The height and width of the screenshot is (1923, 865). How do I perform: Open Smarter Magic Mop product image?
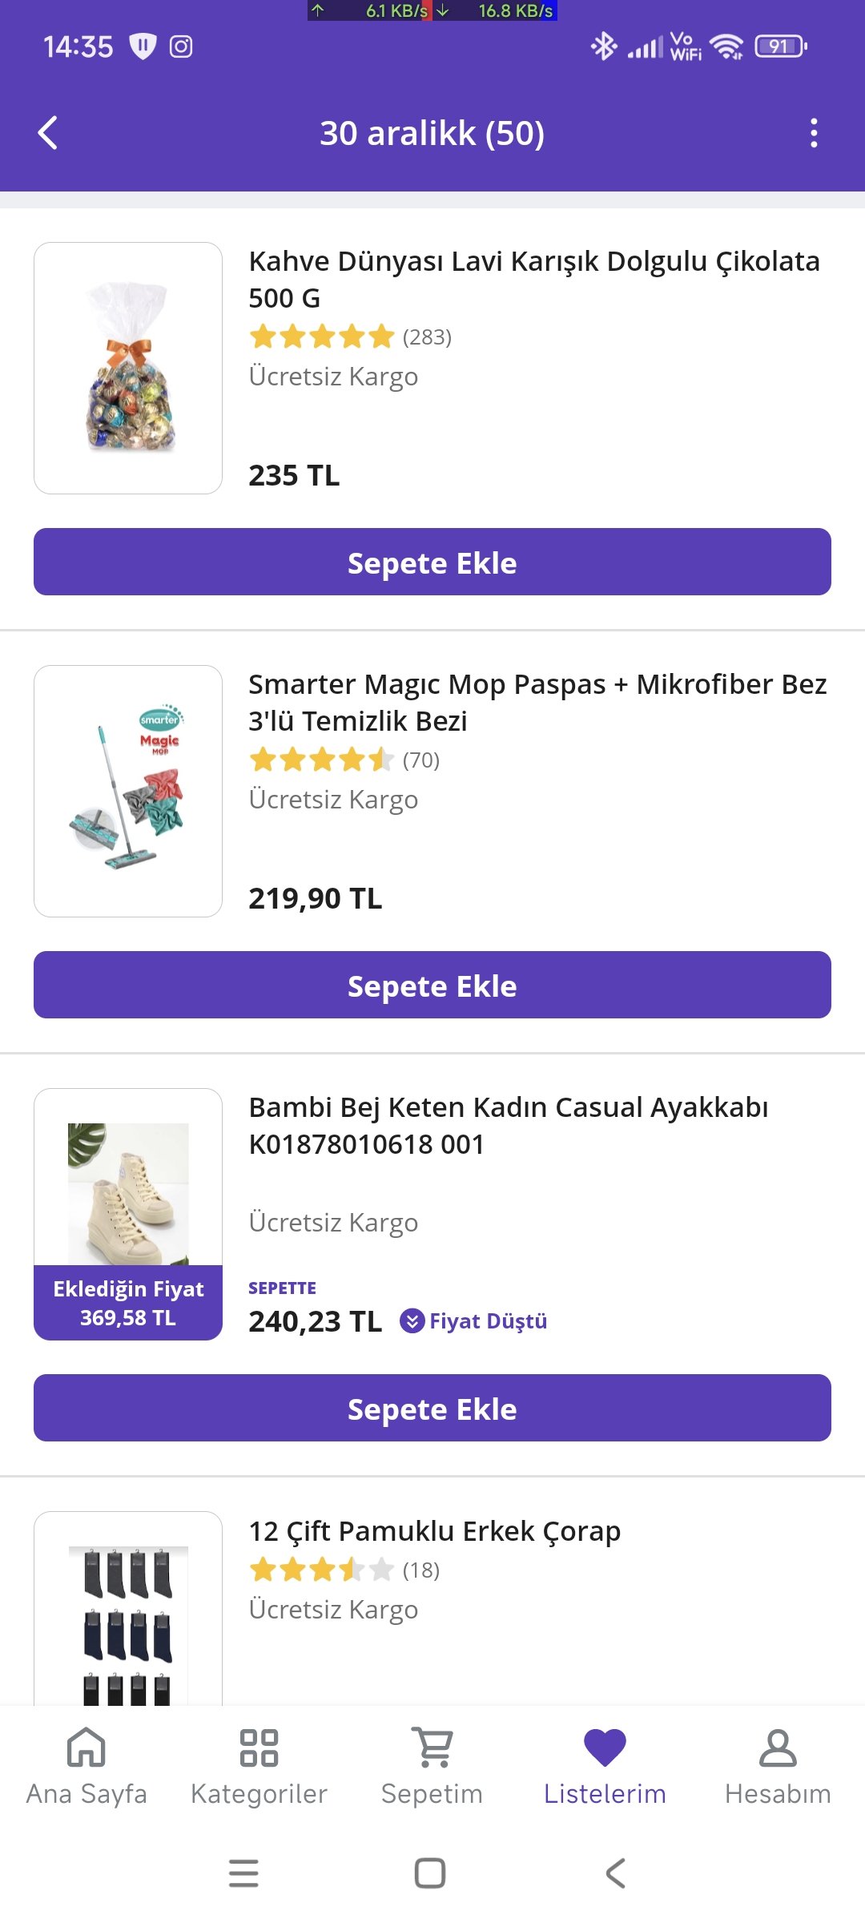tap(128, 791)
